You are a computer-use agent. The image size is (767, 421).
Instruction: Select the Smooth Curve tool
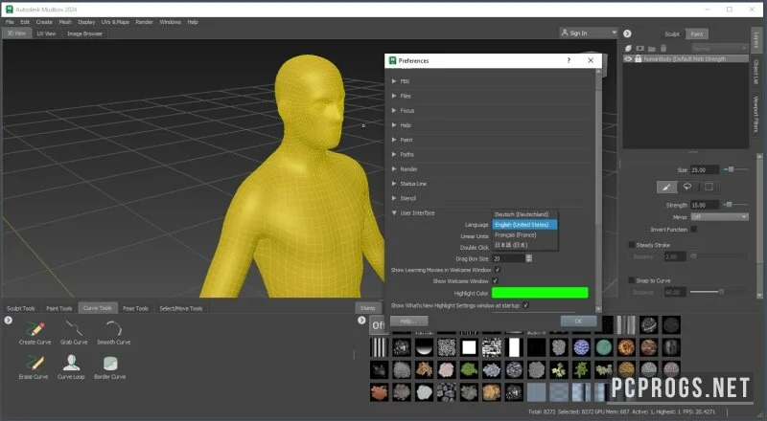click(x=113, y=333)
